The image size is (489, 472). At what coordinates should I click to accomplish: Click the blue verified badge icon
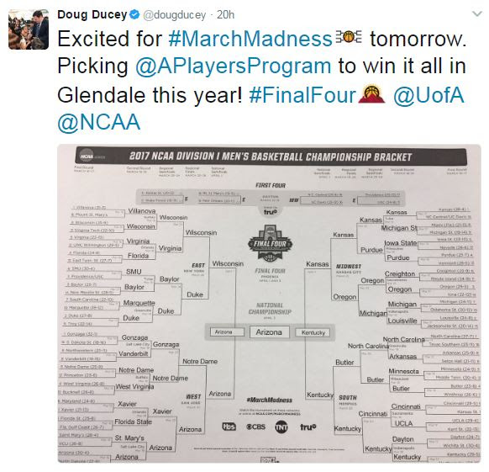(x=134, y=14)
